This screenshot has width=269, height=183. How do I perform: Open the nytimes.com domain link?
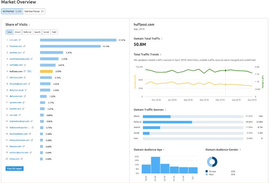16,53
